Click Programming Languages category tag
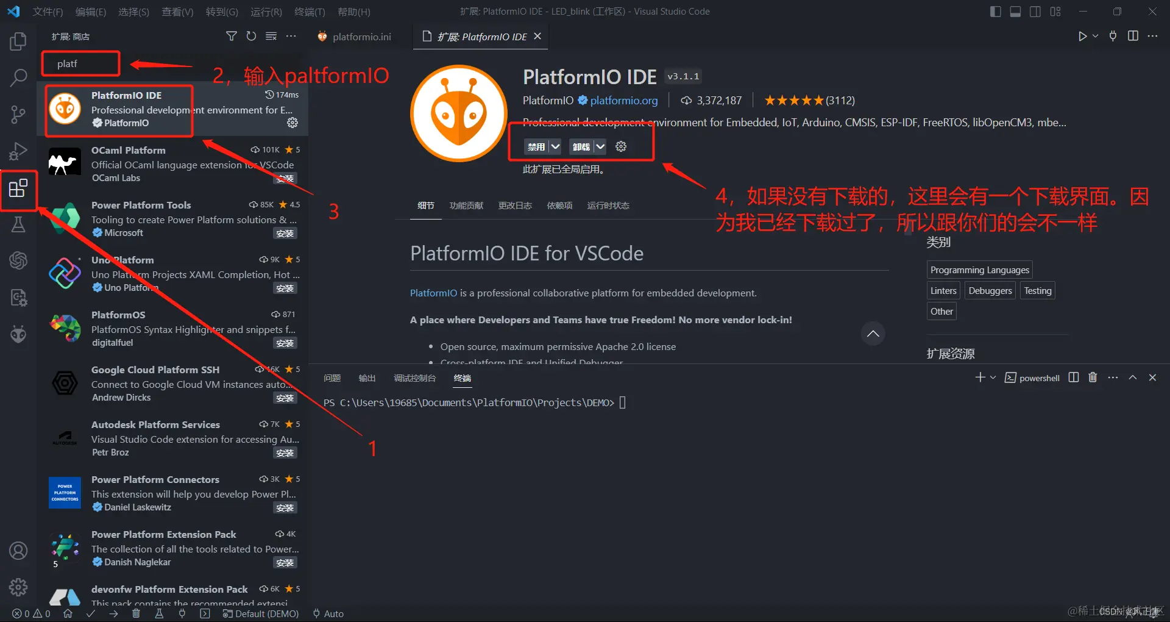 [979, 270]
